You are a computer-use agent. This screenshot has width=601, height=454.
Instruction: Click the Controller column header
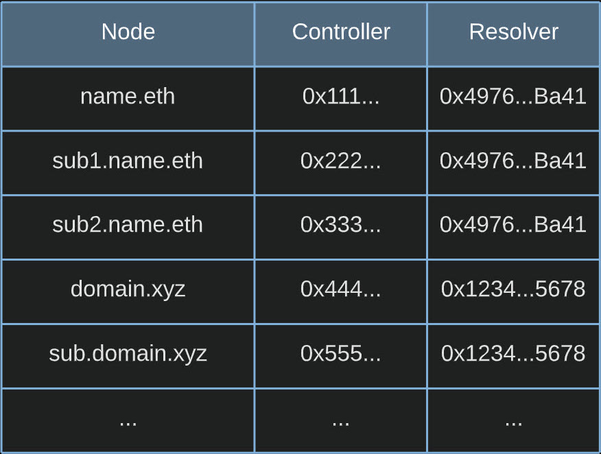coord(341,32)
